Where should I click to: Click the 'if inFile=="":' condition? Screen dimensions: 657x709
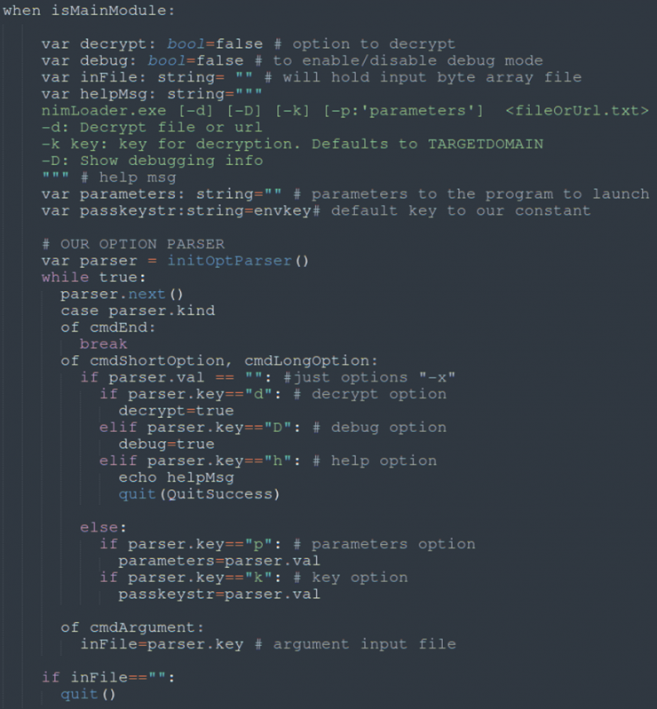[108, 677]
